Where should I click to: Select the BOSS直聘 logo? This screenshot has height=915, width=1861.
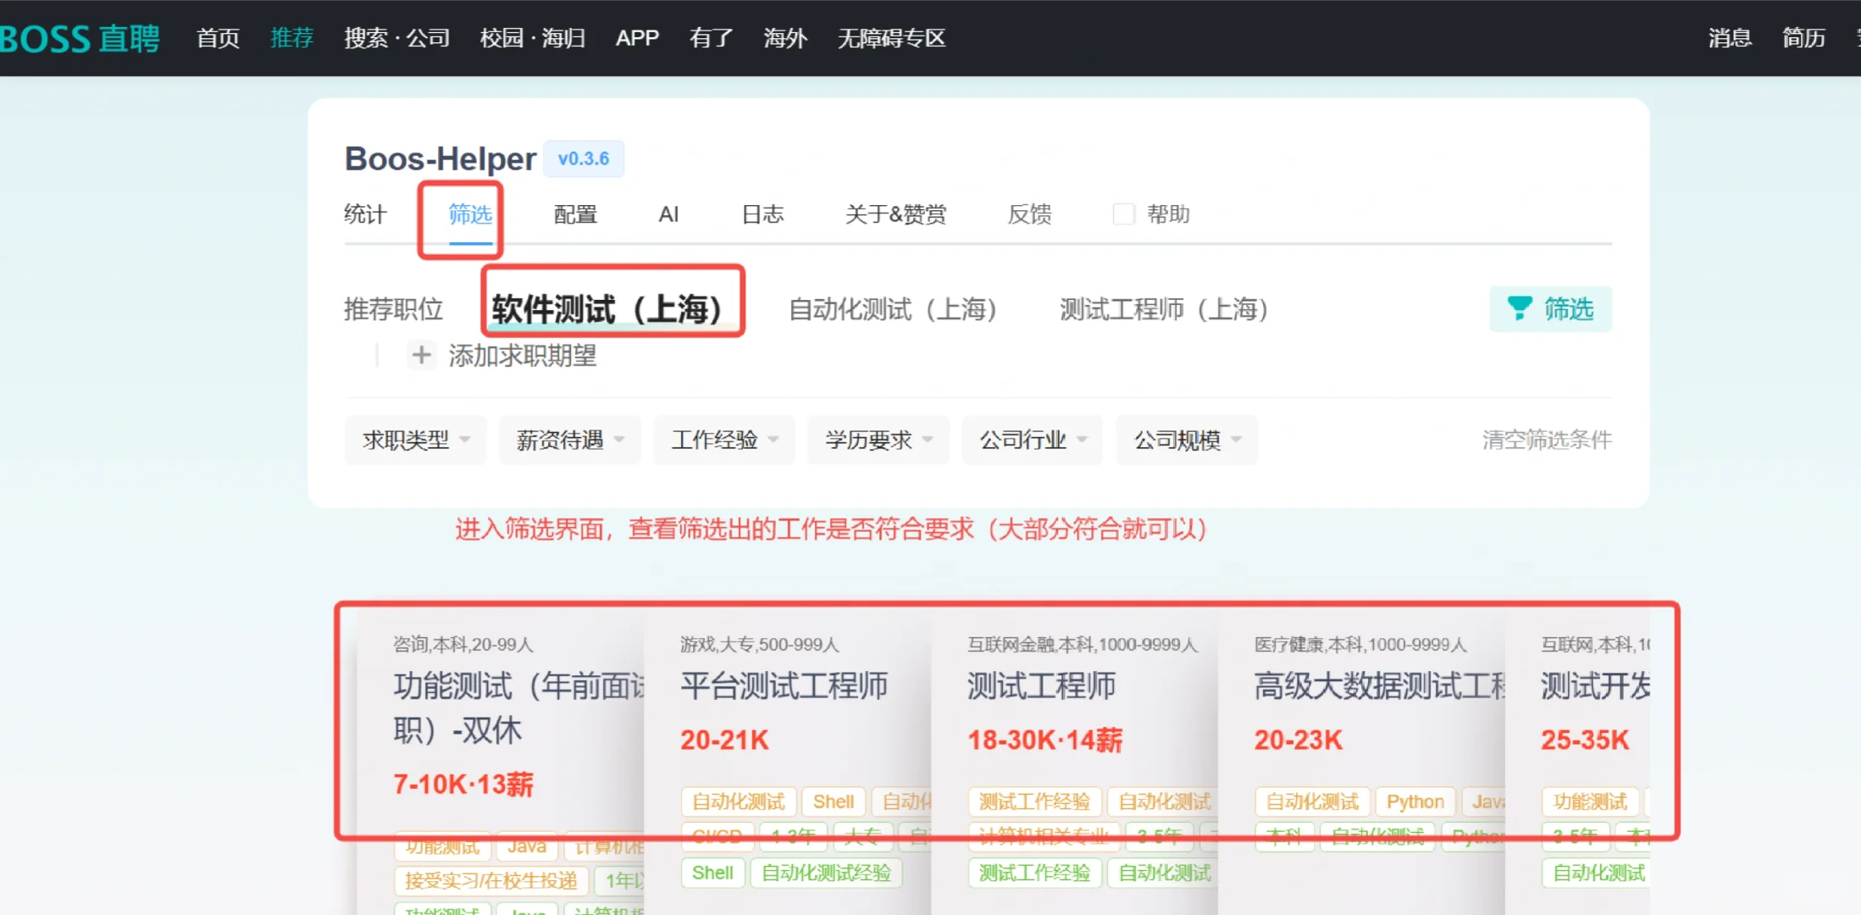80,37
